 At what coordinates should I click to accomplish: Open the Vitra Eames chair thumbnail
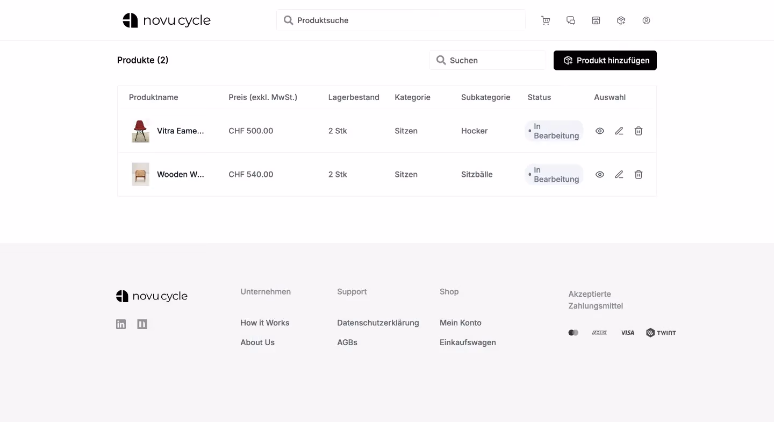(140, 131)
